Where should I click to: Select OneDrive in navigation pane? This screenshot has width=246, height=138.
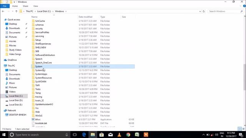12,60
